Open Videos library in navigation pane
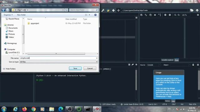The image size is (200, 112). [10, 37]
